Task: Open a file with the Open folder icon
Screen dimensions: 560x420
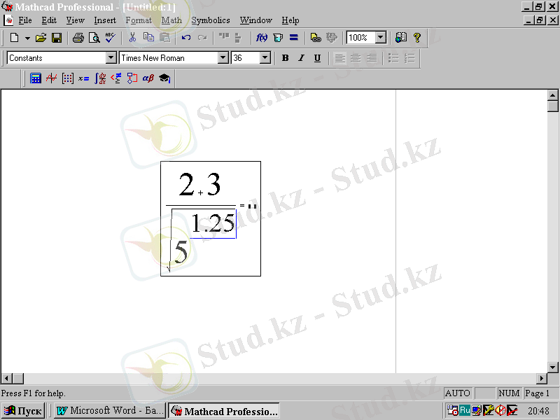Action: (41, 38)
